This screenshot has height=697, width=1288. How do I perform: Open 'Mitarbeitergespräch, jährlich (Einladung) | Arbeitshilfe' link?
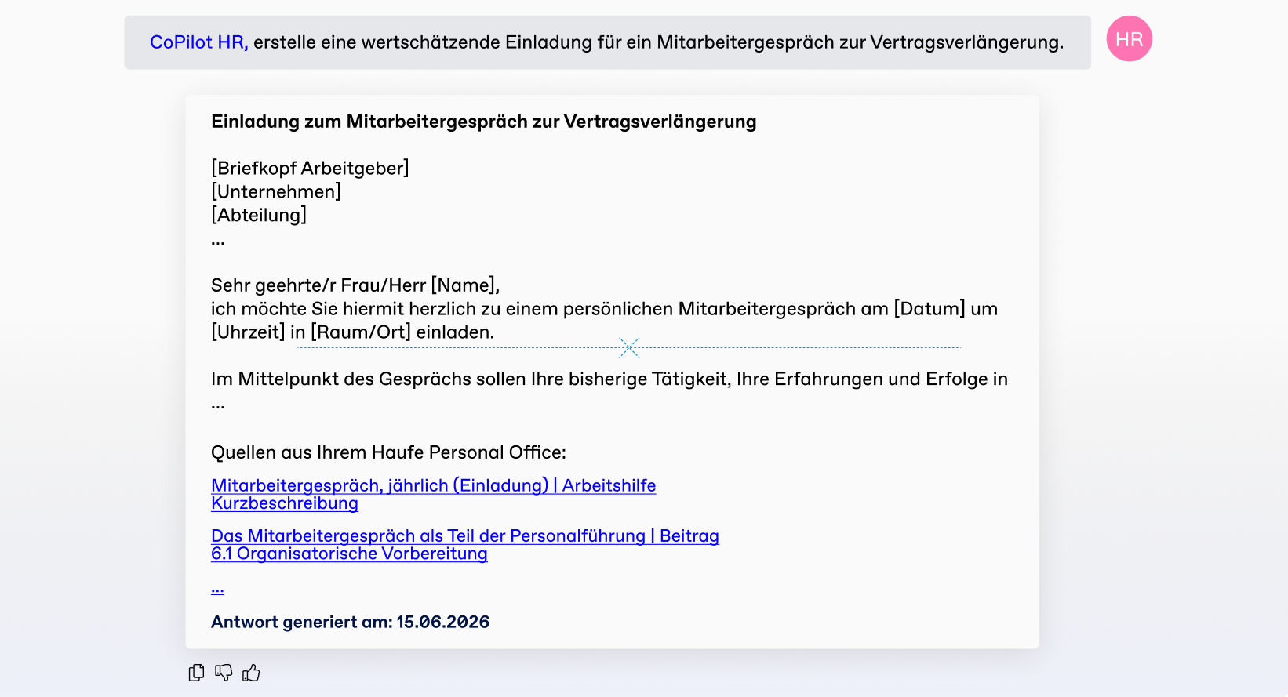click(434, 485)
